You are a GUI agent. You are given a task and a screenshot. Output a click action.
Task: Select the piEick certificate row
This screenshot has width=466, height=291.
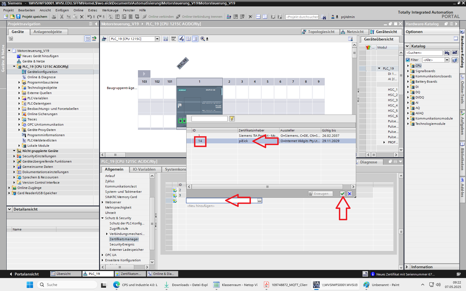271,141
